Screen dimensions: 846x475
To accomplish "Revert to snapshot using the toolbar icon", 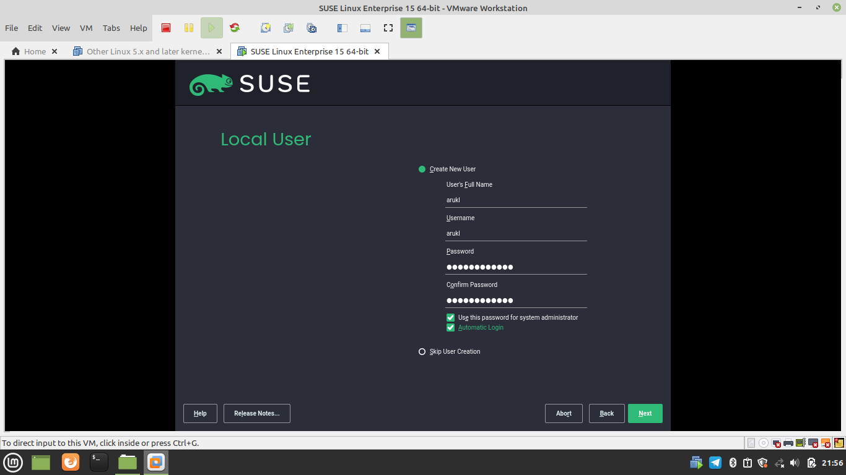I will tap(289, 28).
